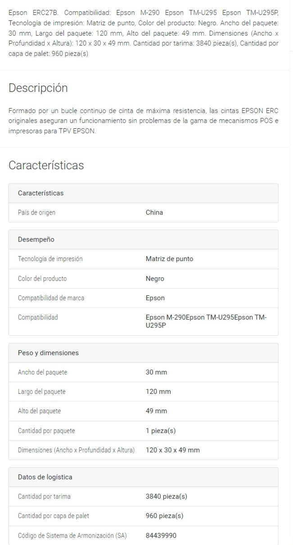Click the Desempeño table header
This screenshot has height=545, width=293.
pos(144,239)
